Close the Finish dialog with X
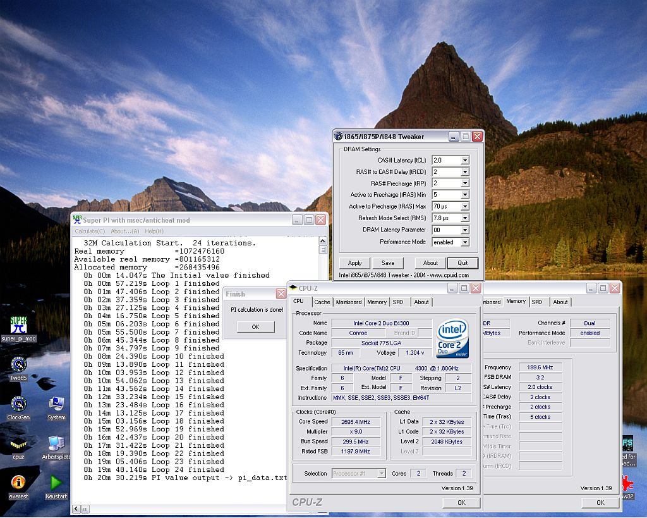 click(281, 293)
